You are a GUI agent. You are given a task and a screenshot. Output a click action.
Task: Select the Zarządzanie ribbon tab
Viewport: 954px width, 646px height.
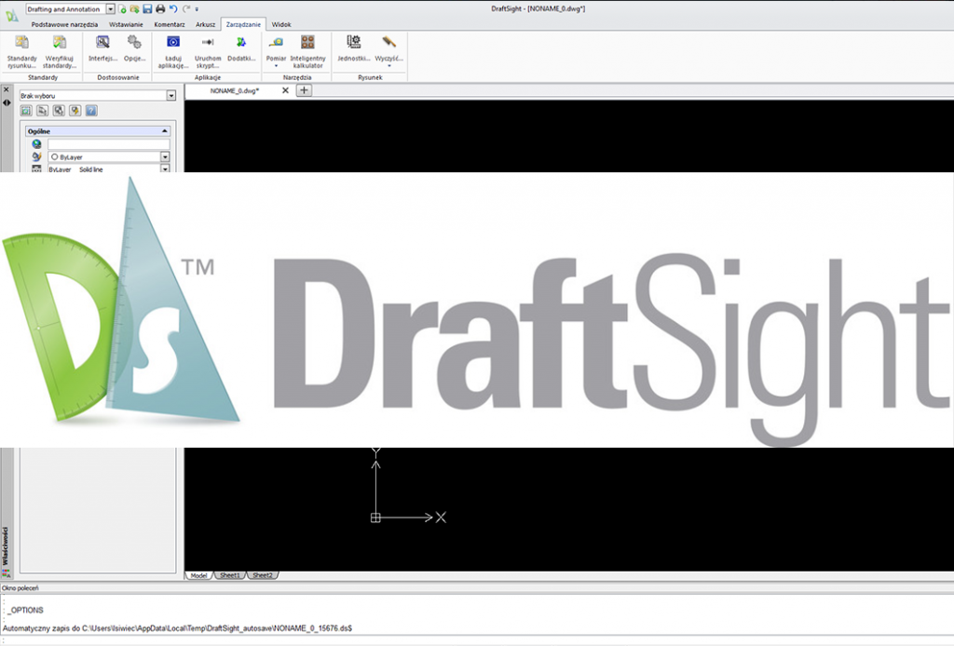pyautogui.click(x=243, y=24)
